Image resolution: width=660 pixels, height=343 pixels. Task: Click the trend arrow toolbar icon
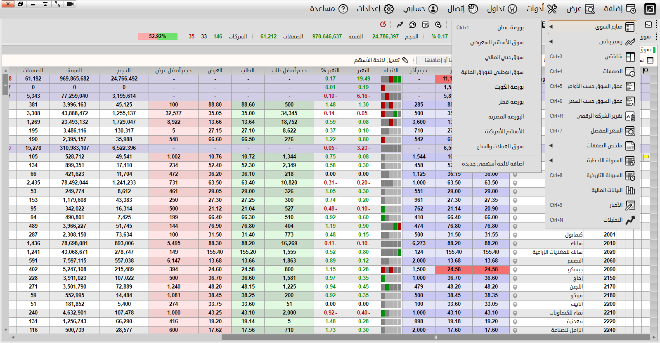[x=400, y=25]
